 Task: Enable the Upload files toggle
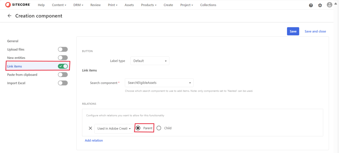click(63, 49)
